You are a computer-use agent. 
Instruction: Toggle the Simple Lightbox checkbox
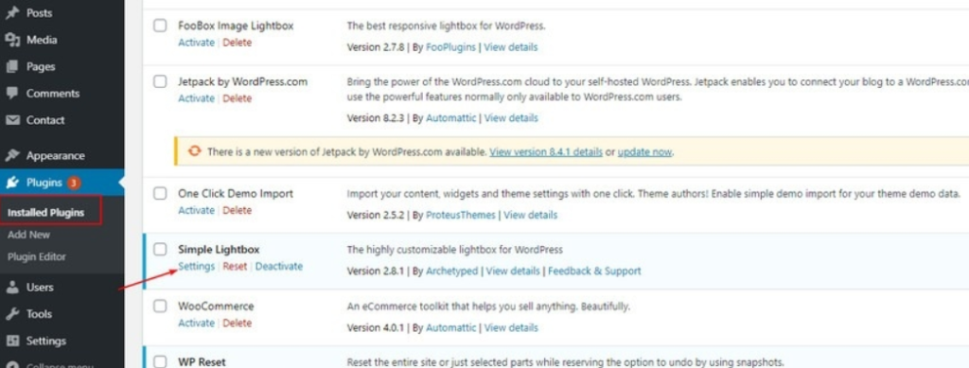coord(160,250)
